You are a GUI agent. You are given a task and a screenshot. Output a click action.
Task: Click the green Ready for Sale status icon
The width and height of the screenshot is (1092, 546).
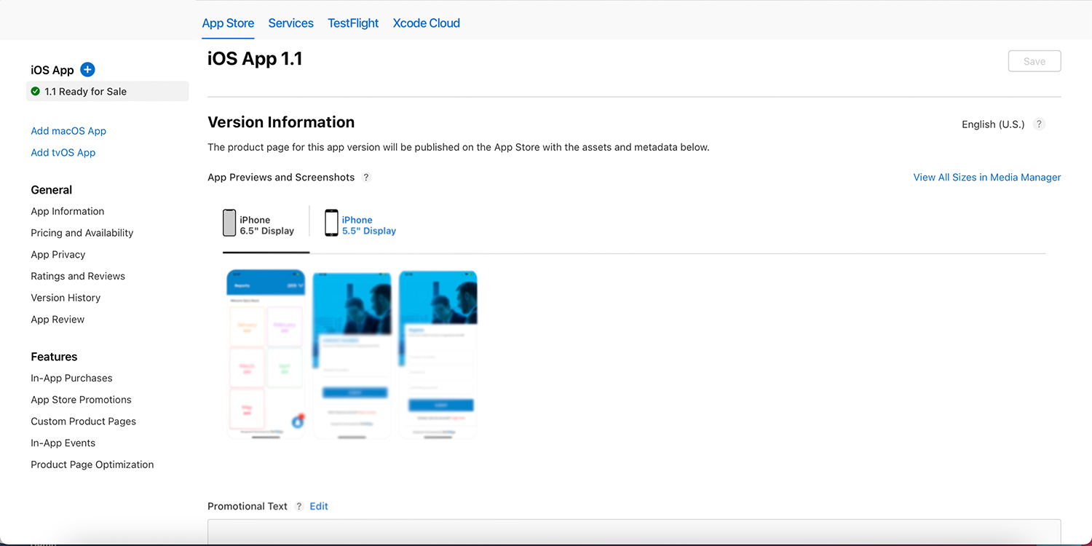pos(33,91)
